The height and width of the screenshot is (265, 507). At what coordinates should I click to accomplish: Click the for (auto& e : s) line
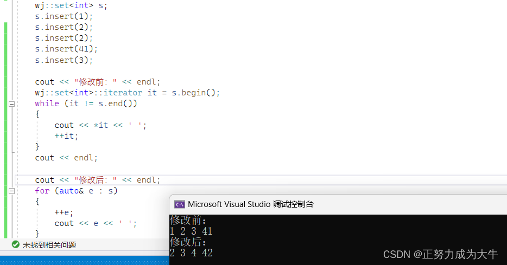[77, 191]
